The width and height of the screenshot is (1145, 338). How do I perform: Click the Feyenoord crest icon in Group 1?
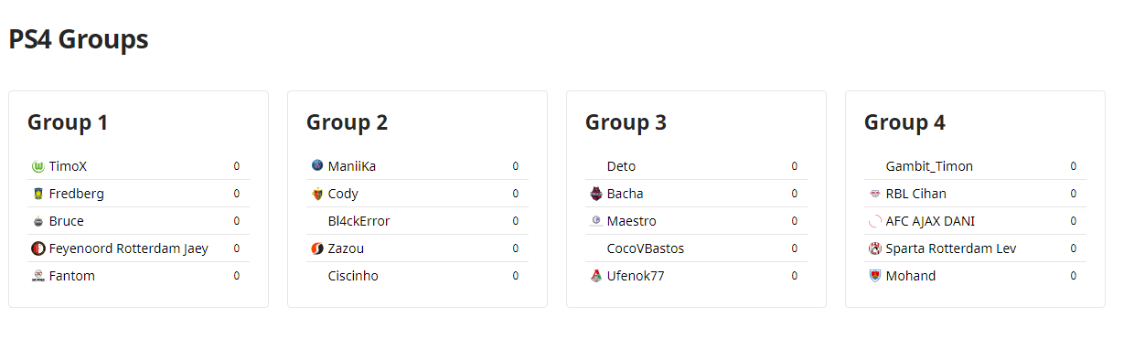37,248
